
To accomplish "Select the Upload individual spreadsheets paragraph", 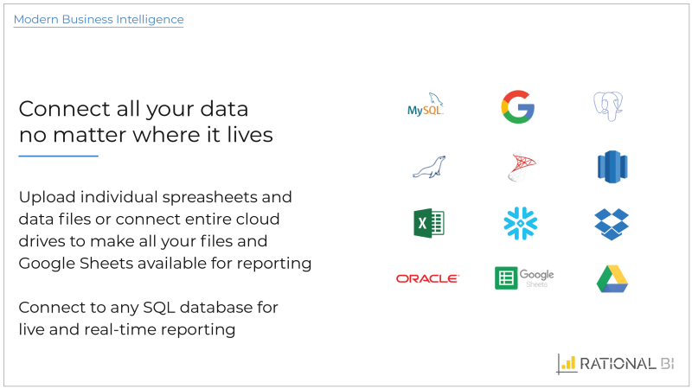I will (165, 230).
